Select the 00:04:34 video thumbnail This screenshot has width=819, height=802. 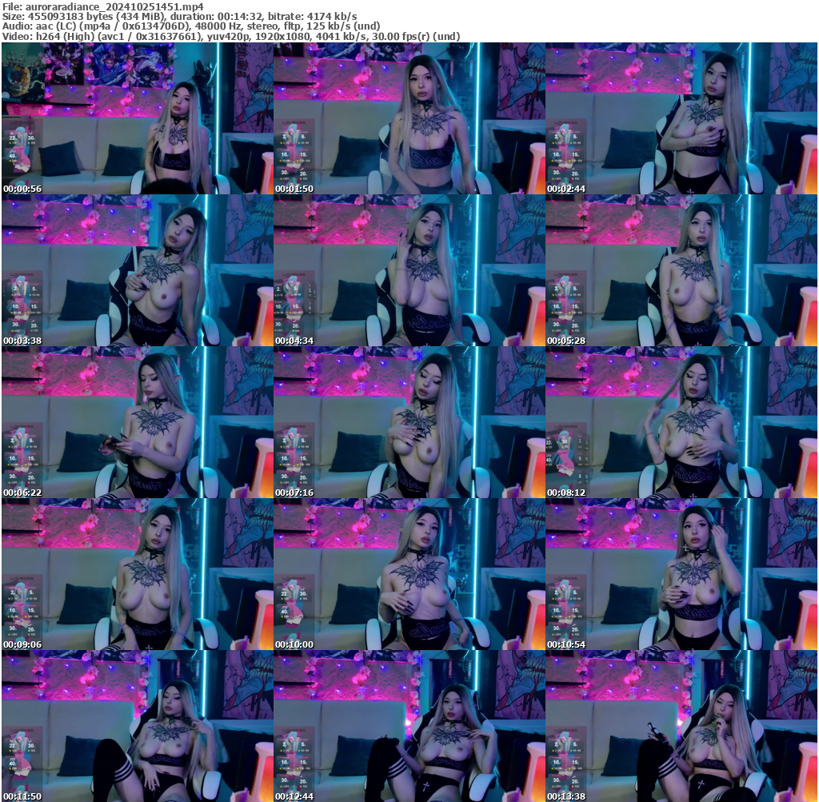409,270
